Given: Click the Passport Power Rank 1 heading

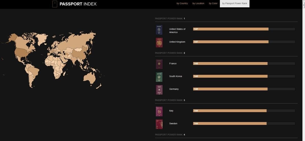Looking at the screenshot, I should click(x=170, y=19).
